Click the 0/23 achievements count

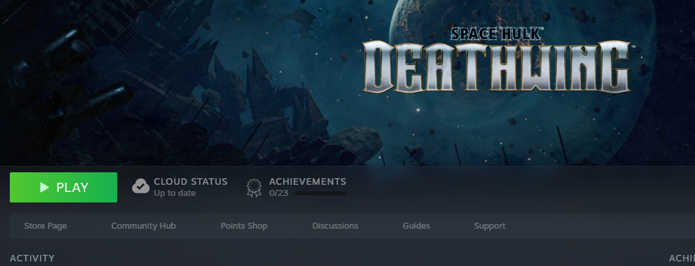[x=278, y=193]
